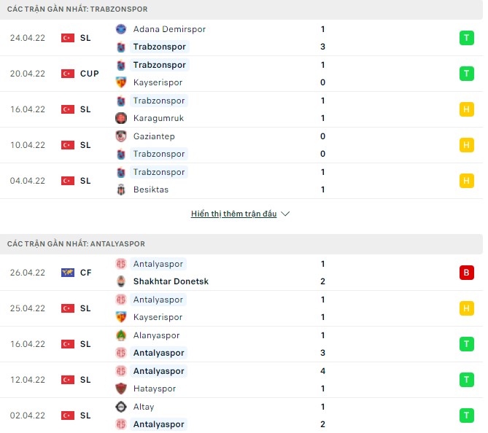488x433 pixels.
Task: Click the Kayserispor crest in 20.04.22 match
Action: click(x=121, y=82)
